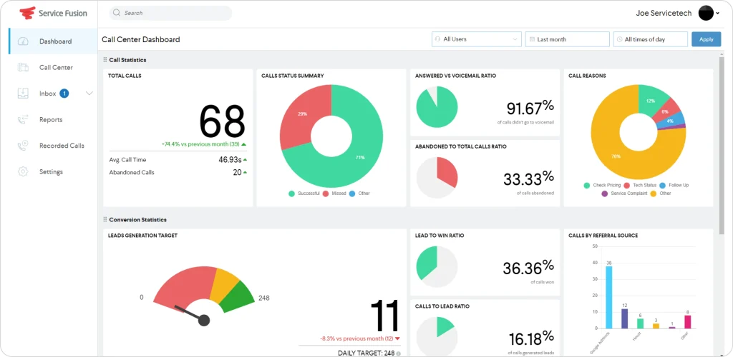
Task: Click the "DAILY TARGET: 248" label
Action: [x=366, y=353]
